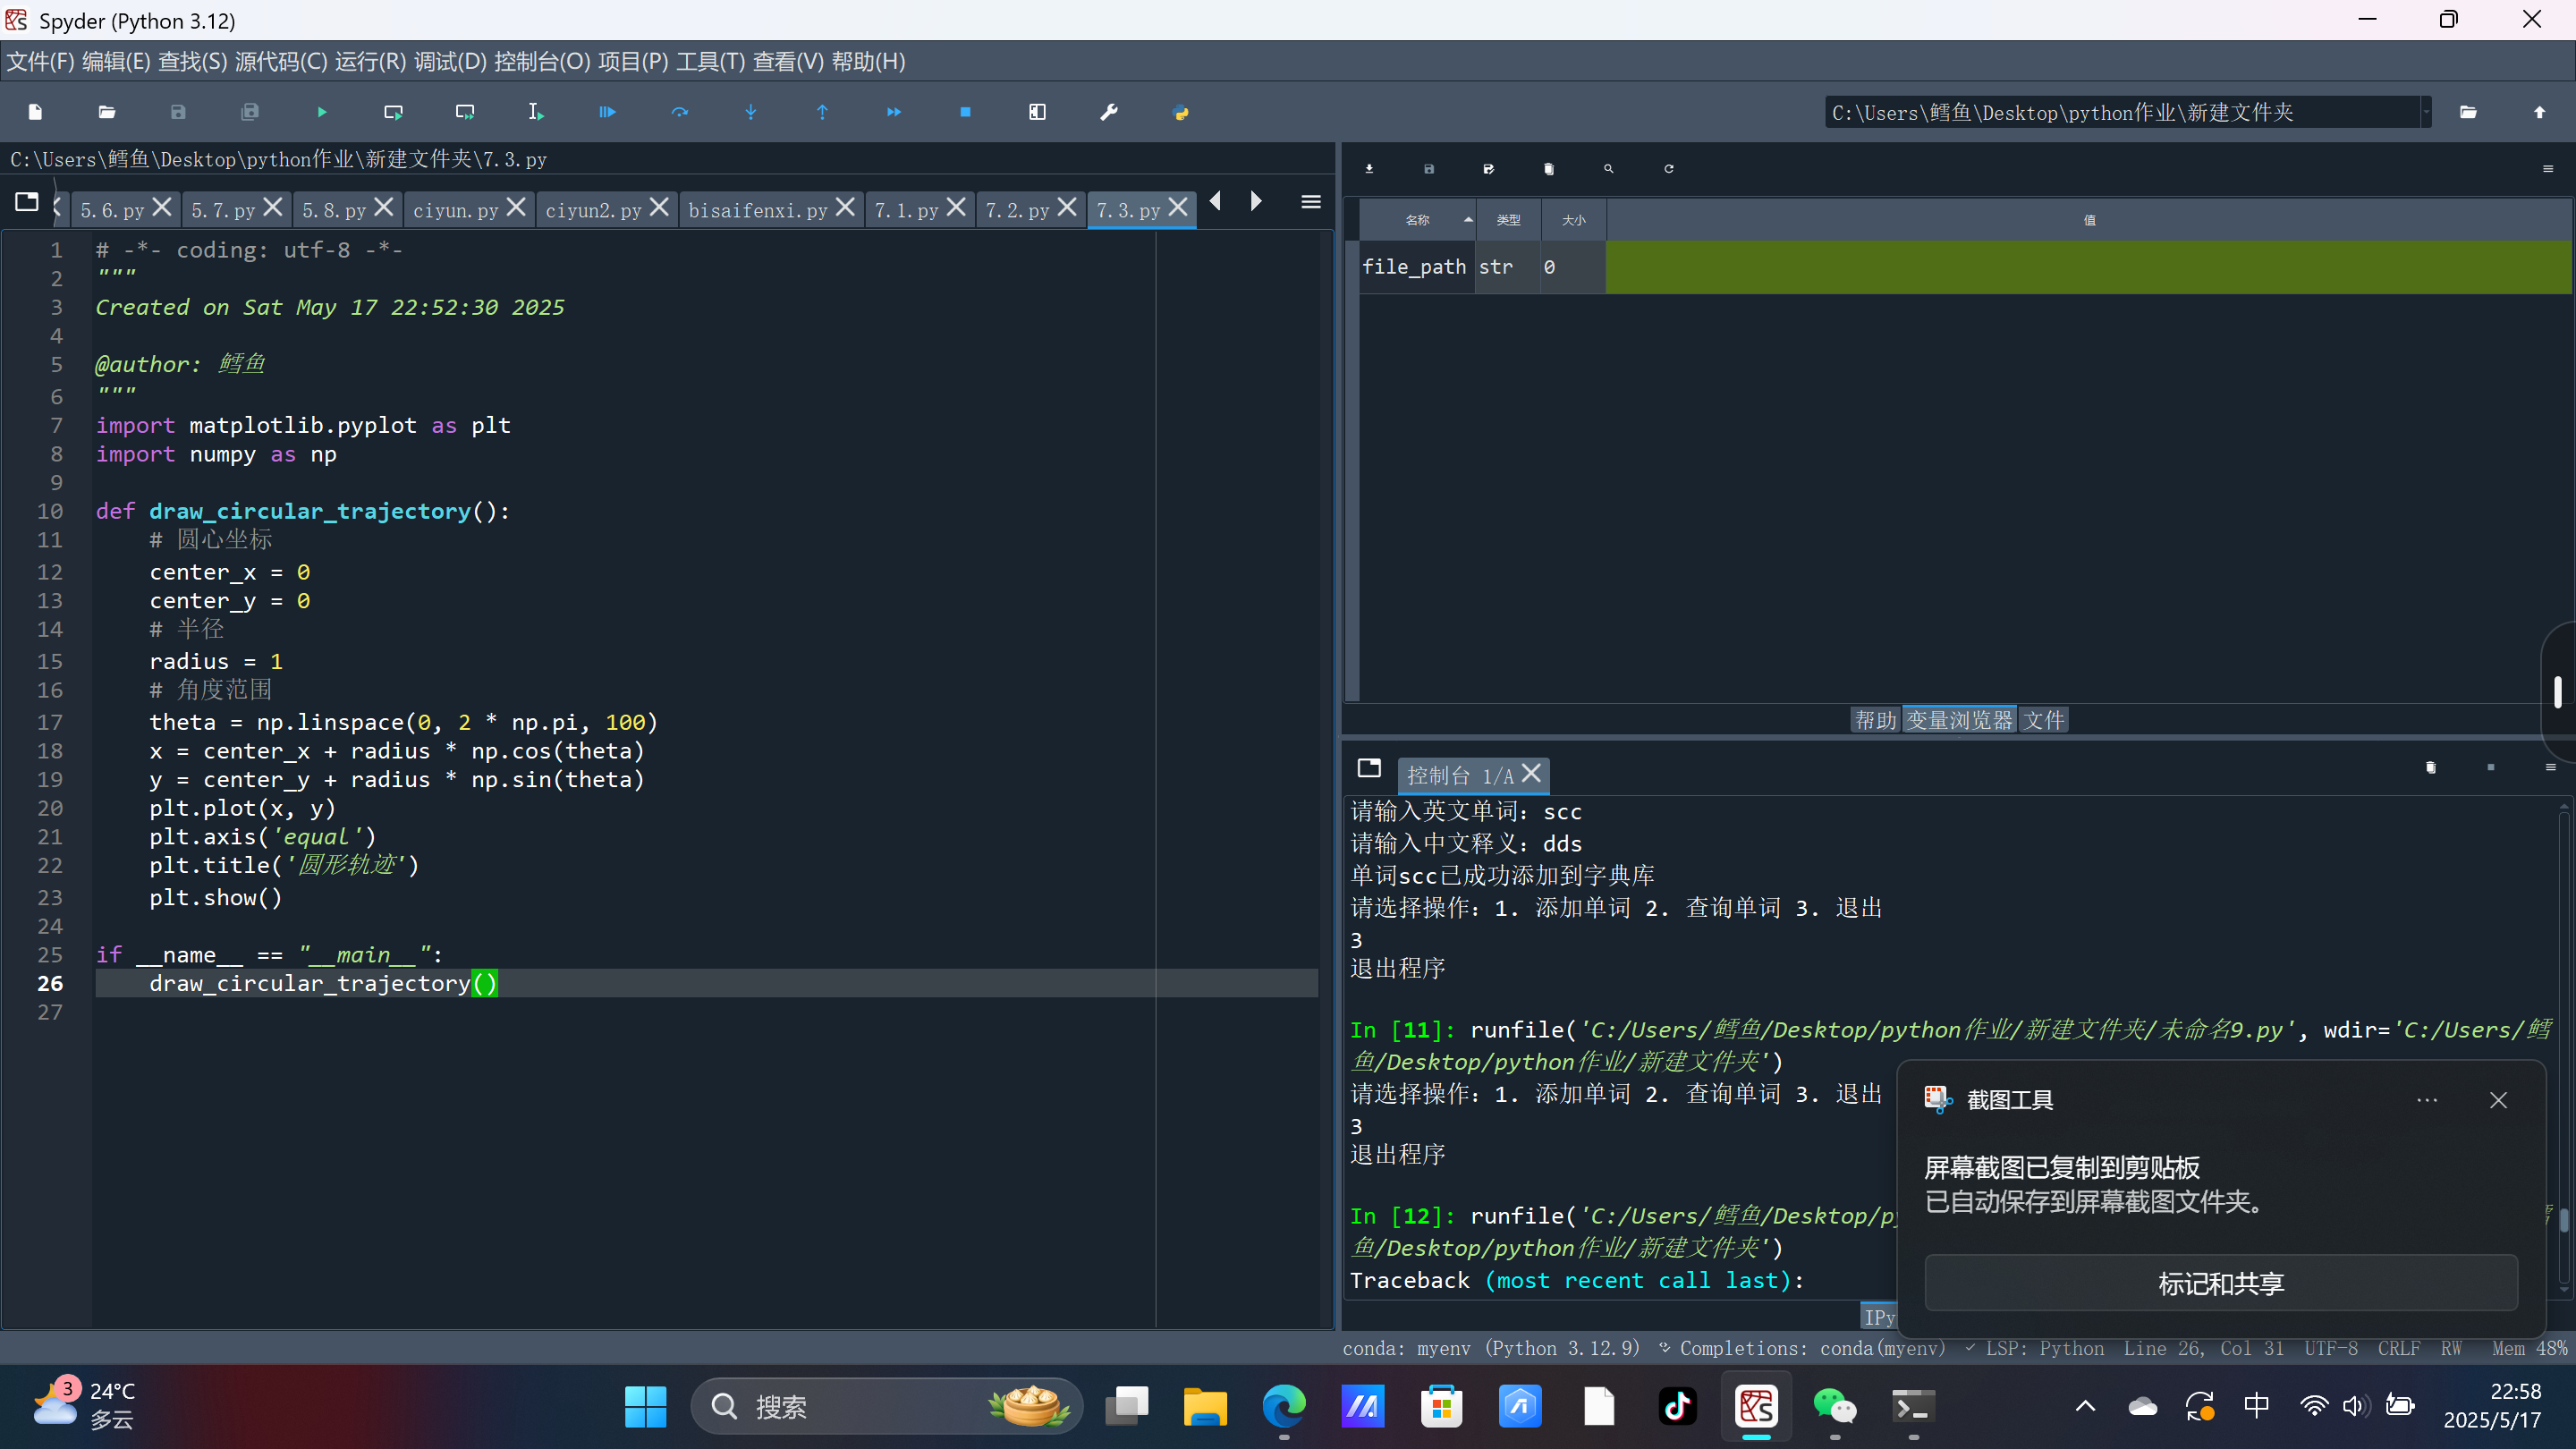Click the 标记和共享 button
Screen dimensions: 2576x1449
(x=2220, y=1283)
